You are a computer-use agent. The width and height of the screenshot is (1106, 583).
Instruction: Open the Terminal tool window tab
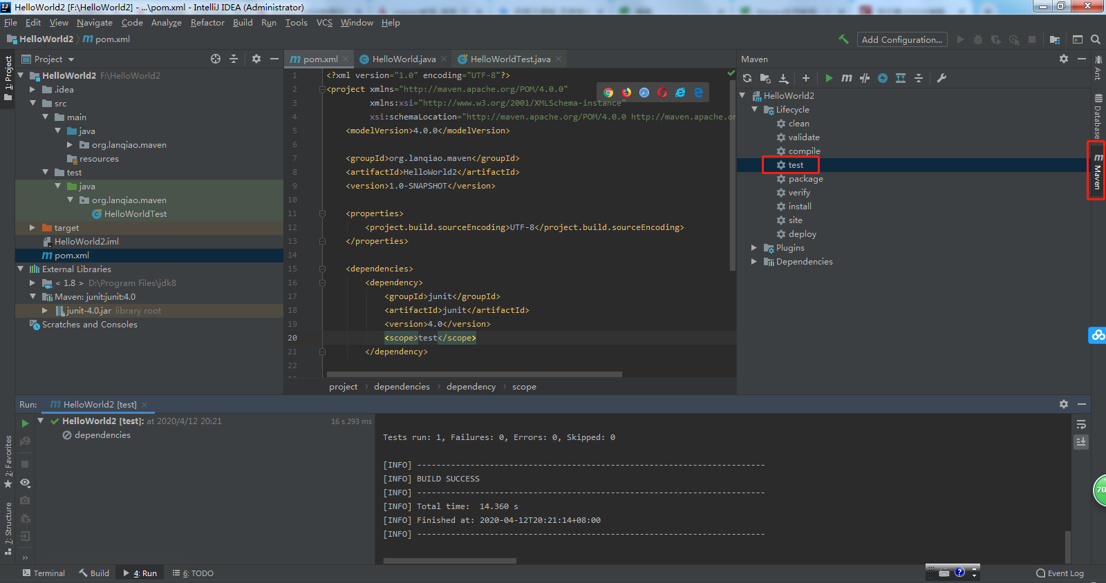pyautogui.click(x=44, y=573)
